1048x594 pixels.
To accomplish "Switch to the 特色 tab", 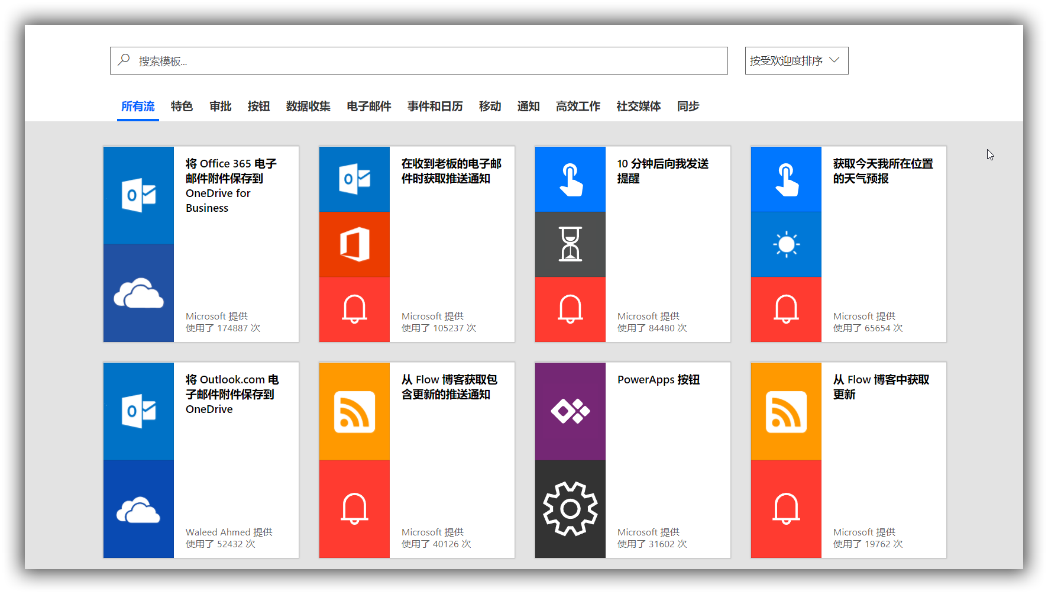I will click(x=182, y=106).
